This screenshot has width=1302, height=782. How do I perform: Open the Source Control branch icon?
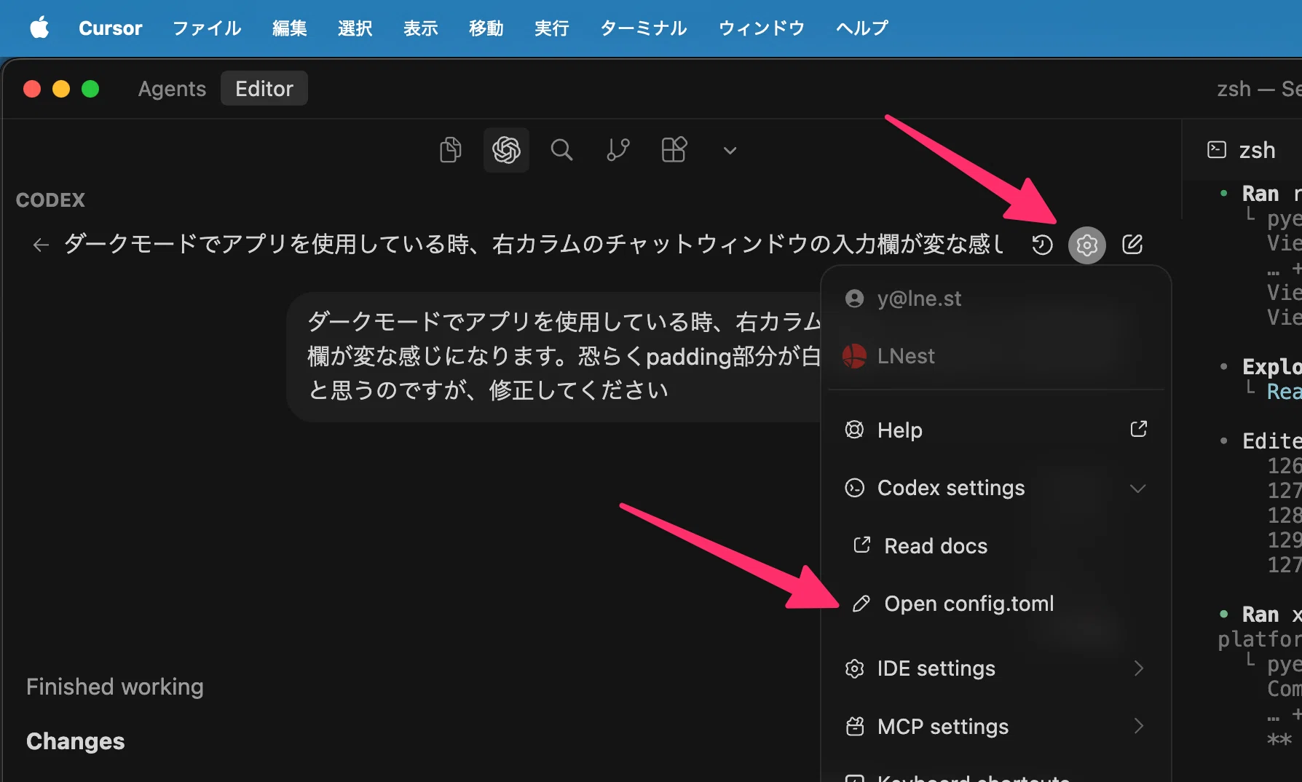click(618, 150)
